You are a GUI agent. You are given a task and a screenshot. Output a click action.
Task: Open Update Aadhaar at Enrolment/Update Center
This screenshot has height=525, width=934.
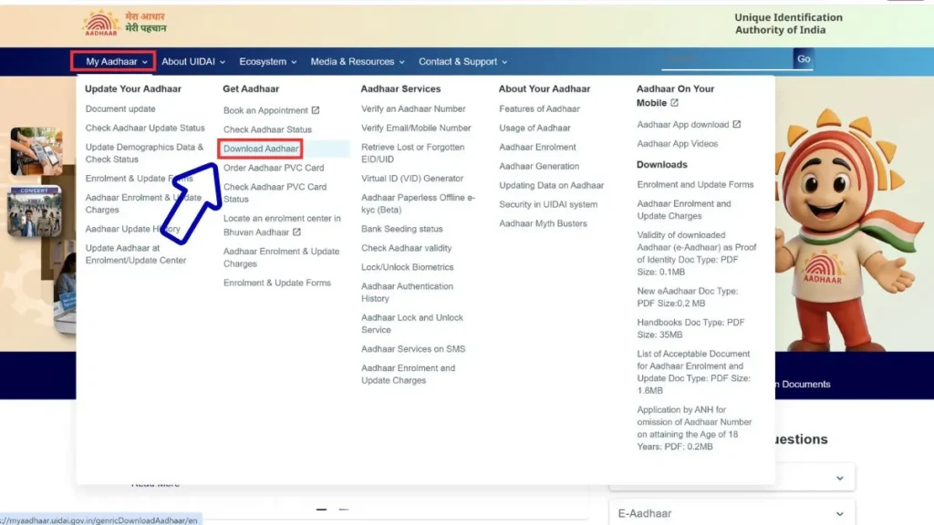pos(136,254)
